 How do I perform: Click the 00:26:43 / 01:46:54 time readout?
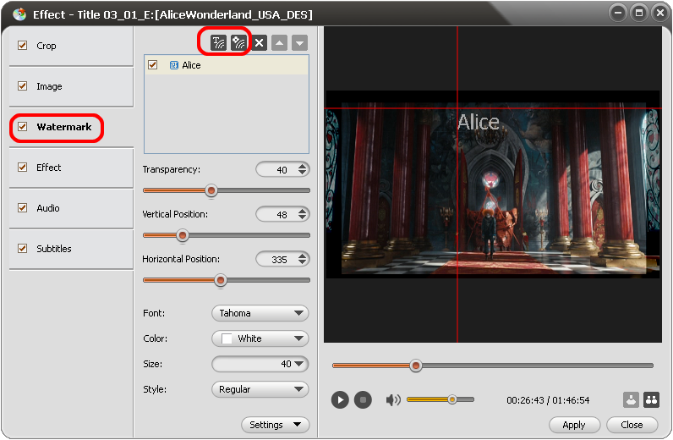point(548,400)
